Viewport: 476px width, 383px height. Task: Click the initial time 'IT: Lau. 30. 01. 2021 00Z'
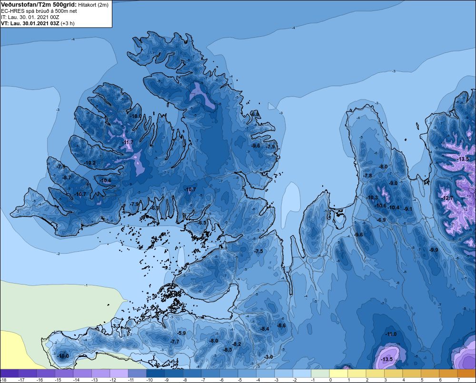[30, 17]
